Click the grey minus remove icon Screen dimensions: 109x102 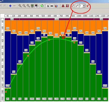[14, 6]
